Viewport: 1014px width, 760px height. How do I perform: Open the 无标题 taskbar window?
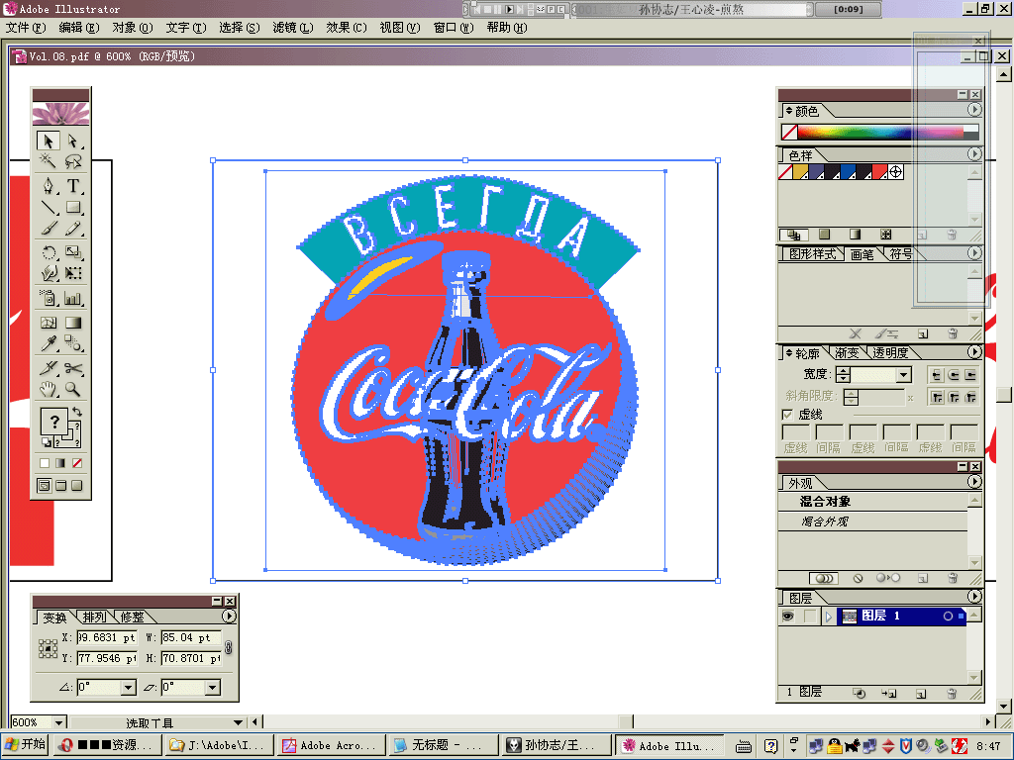(444, 745)
